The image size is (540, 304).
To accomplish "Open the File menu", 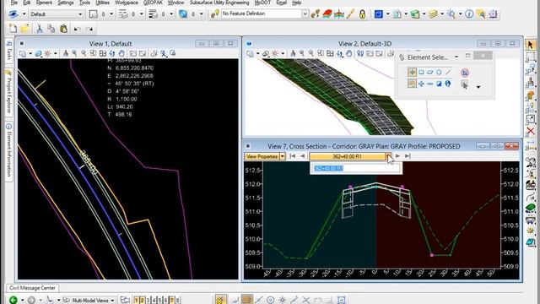I will (13, 3).
